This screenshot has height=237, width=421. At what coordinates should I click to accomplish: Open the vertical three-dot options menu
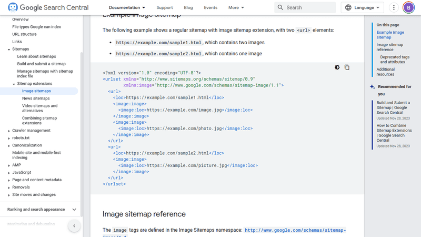(394, 8)
